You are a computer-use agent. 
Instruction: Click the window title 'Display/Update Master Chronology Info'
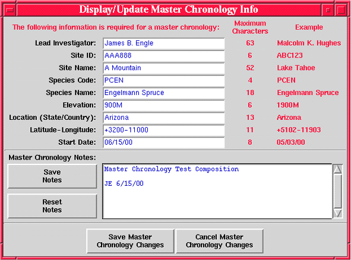coord(169,9)
